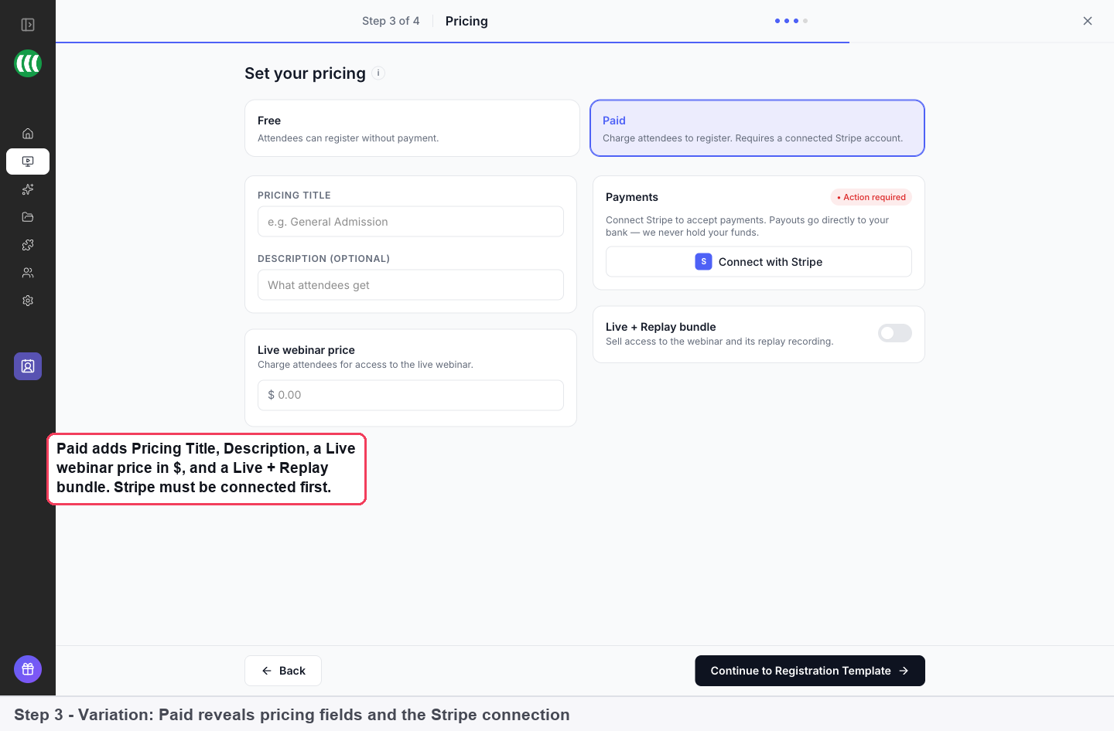Image resolution: width=1114 pixels, height=731 pixels.
Task: Toggle the Live + Replay bundle switch
Action: (x=895, y=333)
